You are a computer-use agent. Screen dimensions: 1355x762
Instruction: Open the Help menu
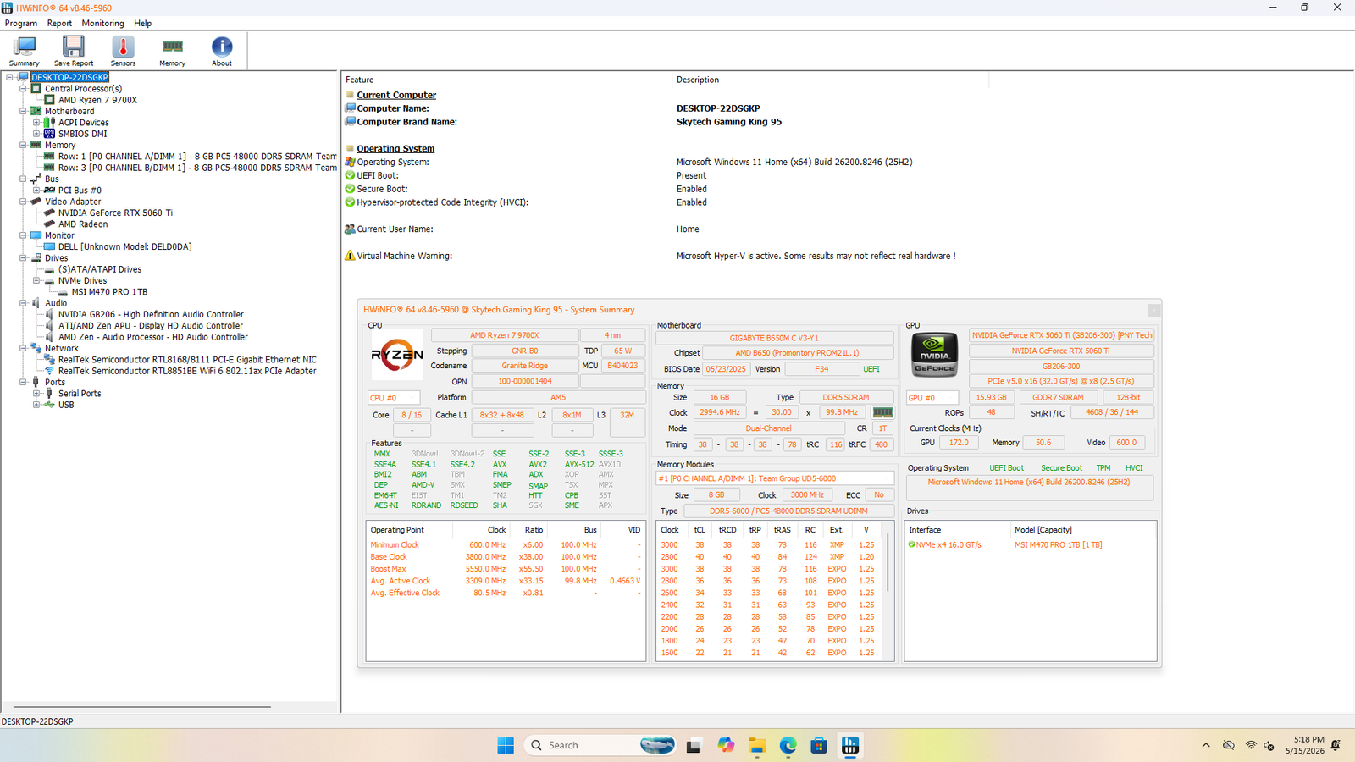point(143,24)
